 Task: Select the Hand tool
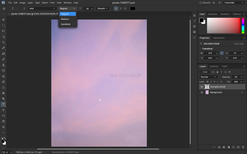point(3,121)
